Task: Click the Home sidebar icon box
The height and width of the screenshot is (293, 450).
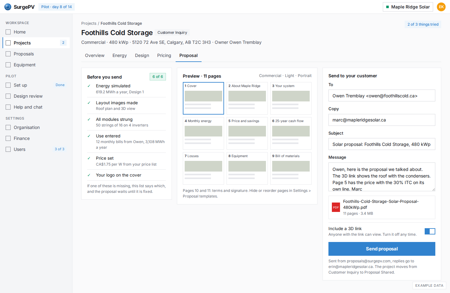Action: (x=8, y=32)
